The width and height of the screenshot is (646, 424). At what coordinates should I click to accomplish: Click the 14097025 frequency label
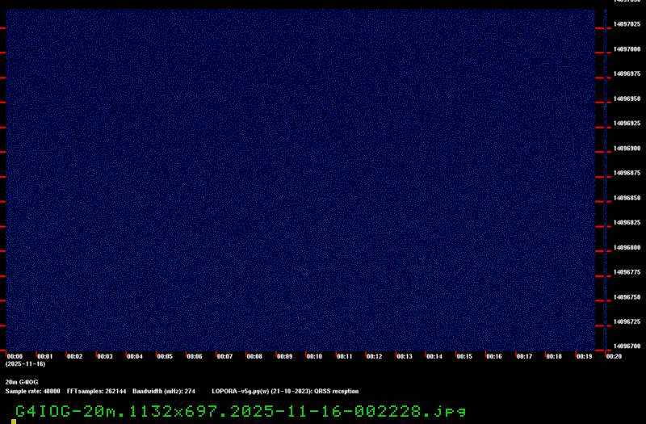point(627,24)
